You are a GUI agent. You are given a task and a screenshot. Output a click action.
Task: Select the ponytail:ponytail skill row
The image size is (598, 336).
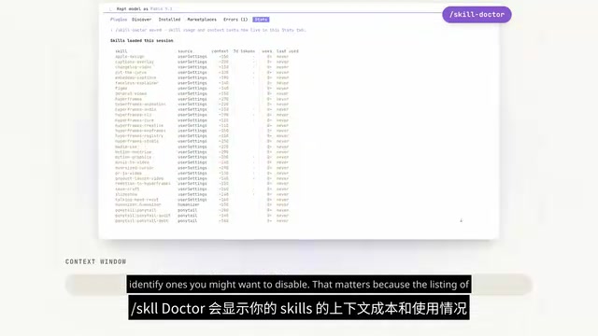click(202, 210)
